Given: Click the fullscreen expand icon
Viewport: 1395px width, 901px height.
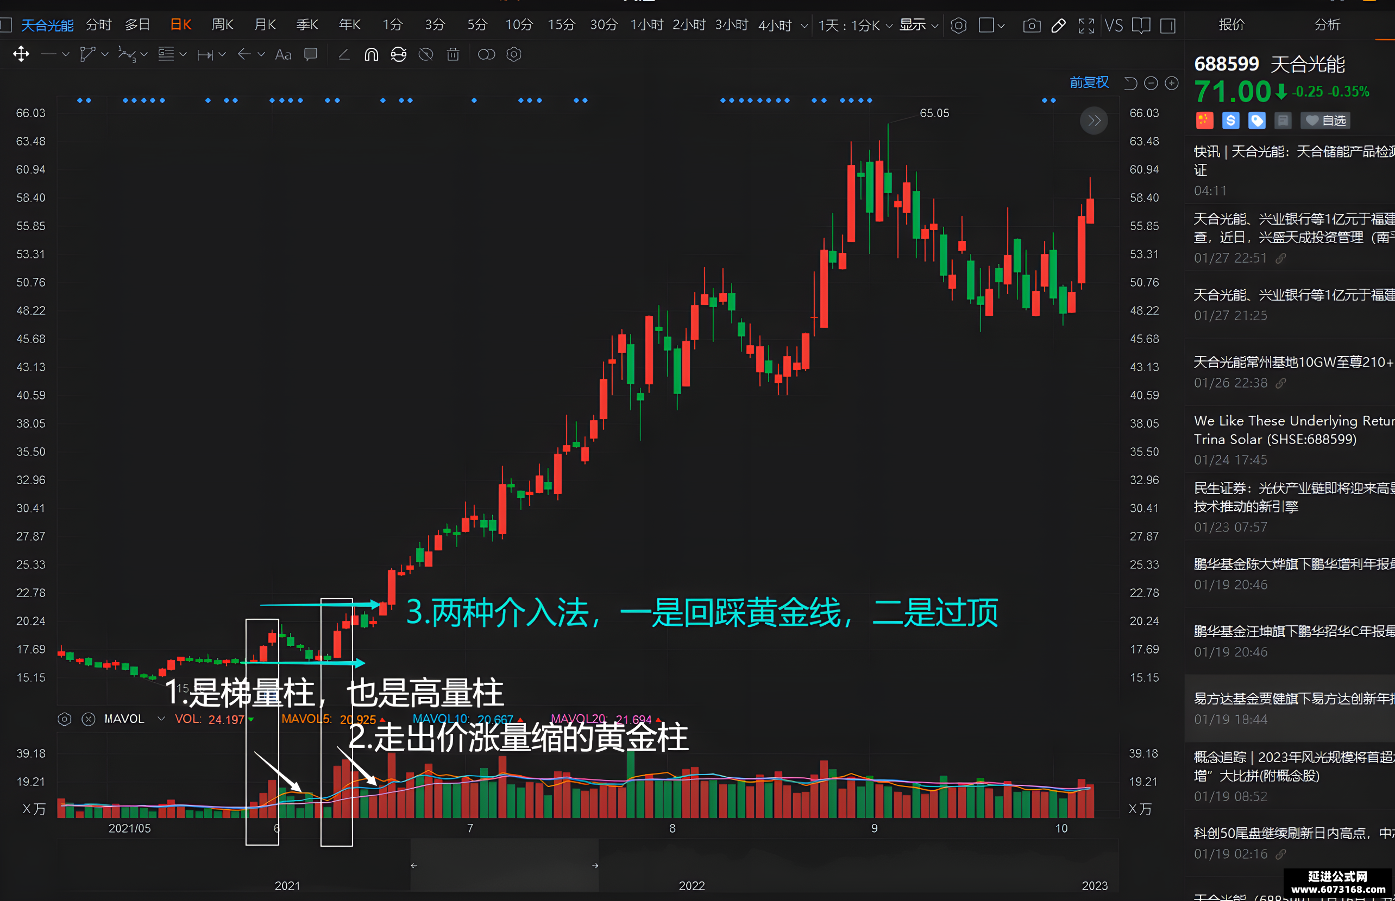Looking at the screenshot, I should click(1086, 26).
